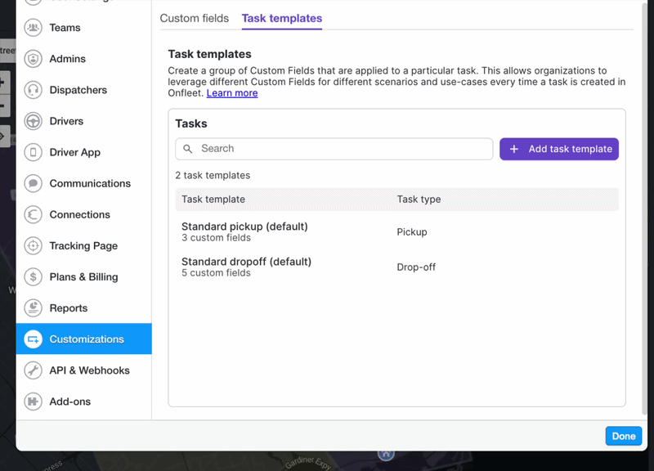
Task: Open the Learn more link
Action: pyautogui.click(x=232, y=93)
